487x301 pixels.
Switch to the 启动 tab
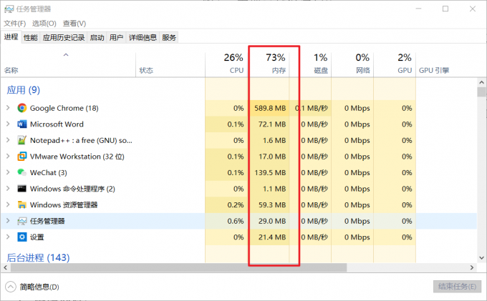(97, 38)
